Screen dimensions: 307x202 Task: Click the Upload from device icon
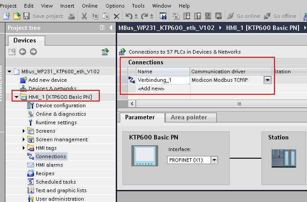point(198,16)
